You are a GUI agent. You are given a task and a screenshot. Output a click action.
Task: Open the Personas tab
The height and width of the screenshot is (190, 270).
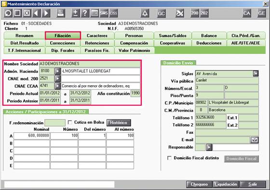click(134, 36)
